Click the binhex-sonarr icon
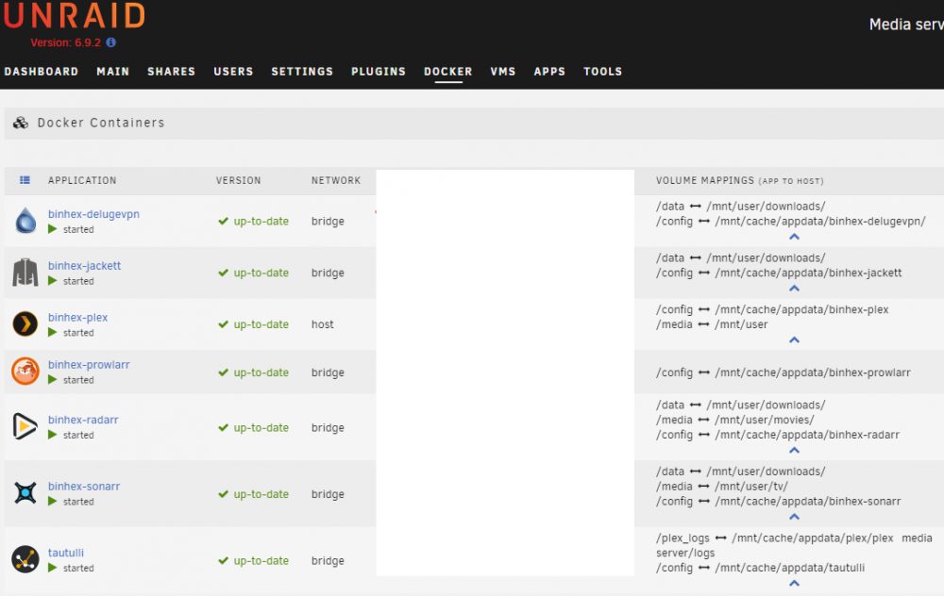This screenshot has width=944, height=596. coord(25,492)
